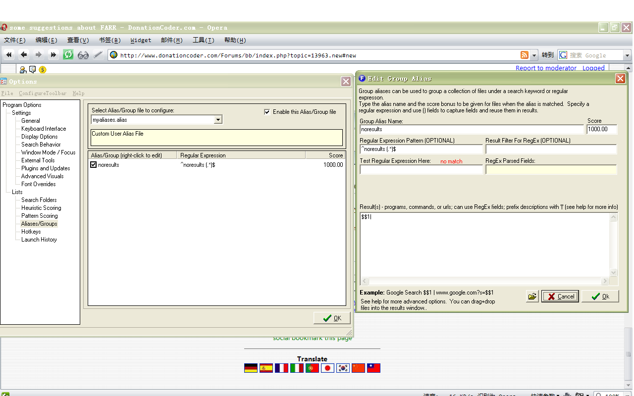Open the 编辑(E) menu in Opera
This screenshot has width=634, height=396.
click(47, 40)
